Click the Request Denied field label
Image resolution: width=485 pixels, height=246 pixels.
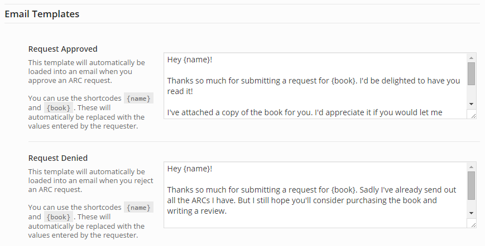click(58, 158)
